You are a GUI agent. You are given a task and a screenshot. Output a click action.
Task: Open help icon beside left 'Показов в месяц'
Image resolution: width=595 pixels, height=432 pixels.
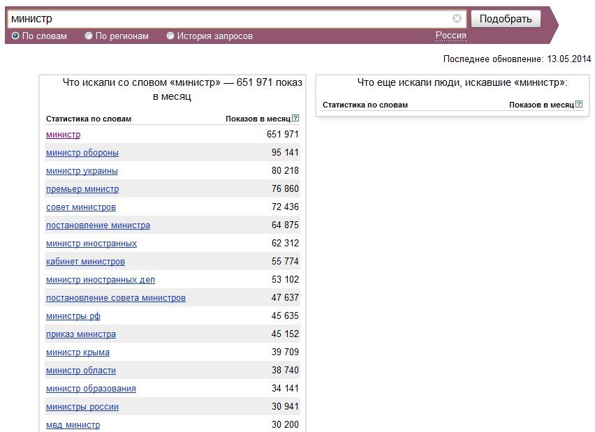pyautogui.click(x=295, y=119)
